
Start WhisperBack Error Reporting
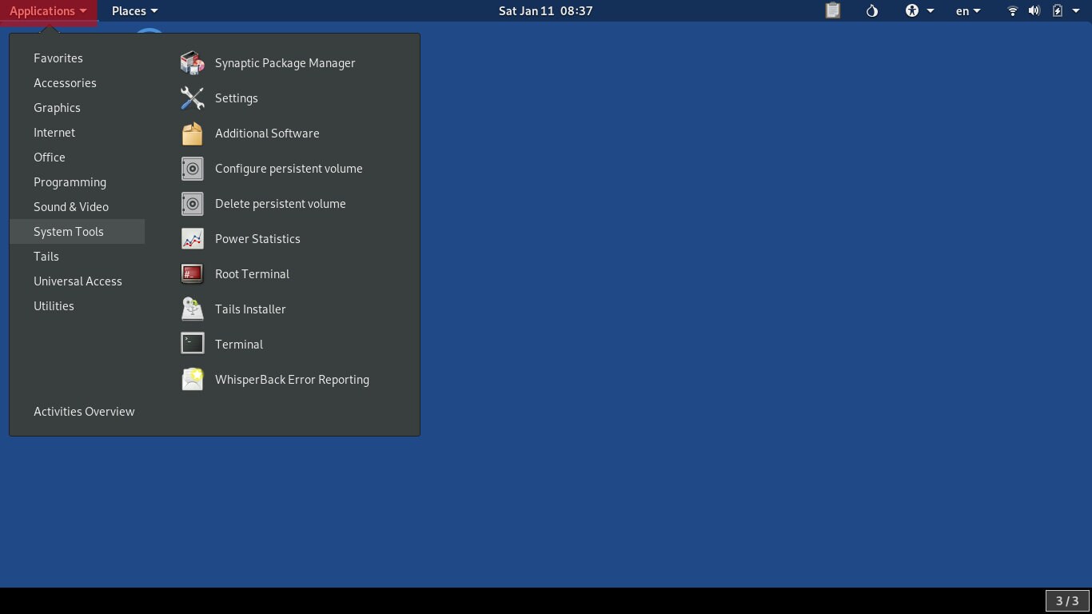click(291, 379)
